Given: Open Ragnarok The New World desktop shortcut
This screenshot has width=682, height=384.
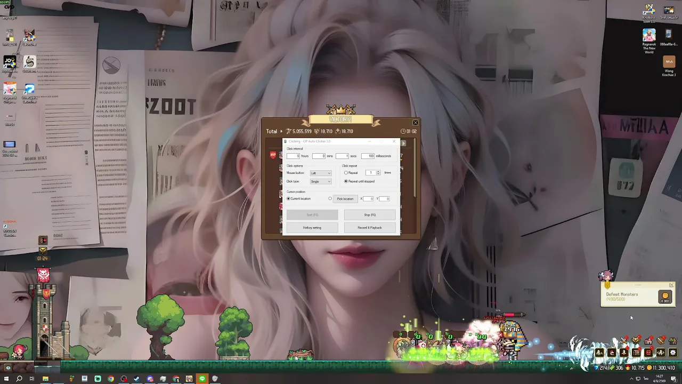Looking at the screenshot, I should [649, 41].
